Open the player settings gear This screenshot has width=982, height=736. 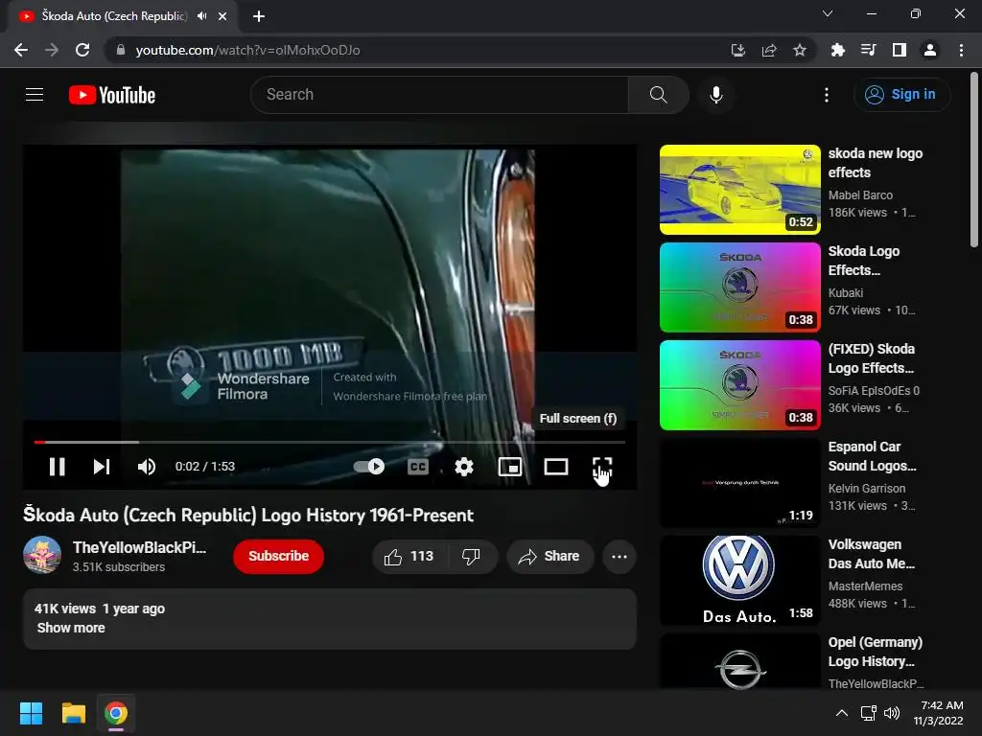[464, 467]
